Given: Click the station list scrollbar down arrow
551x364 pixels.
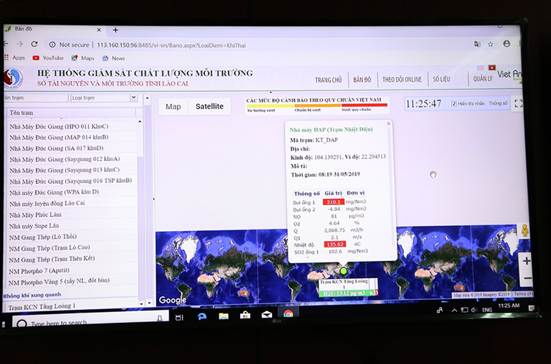Looking at the screenshot, I should coord(141,303).
